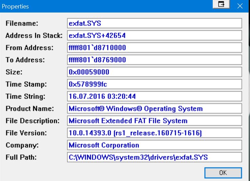Select the Time String field 16.07.2016
The width and height of the screenshot is (250, 181).
(154, 96)
